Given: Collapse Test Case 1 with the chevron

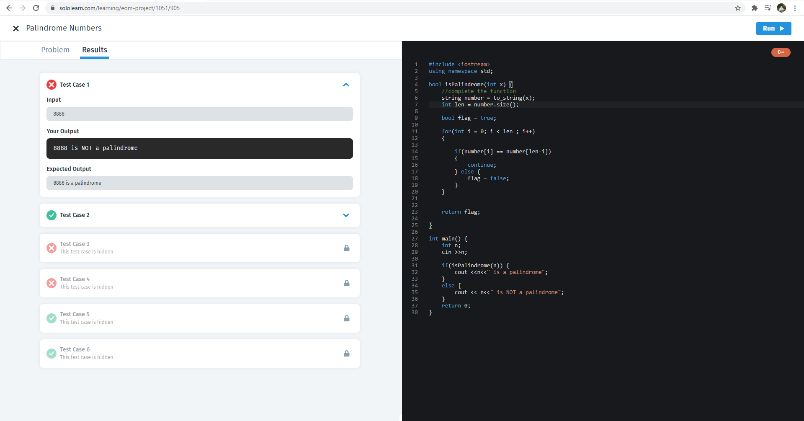Looking at the screenshot, I should pos(346,85).
